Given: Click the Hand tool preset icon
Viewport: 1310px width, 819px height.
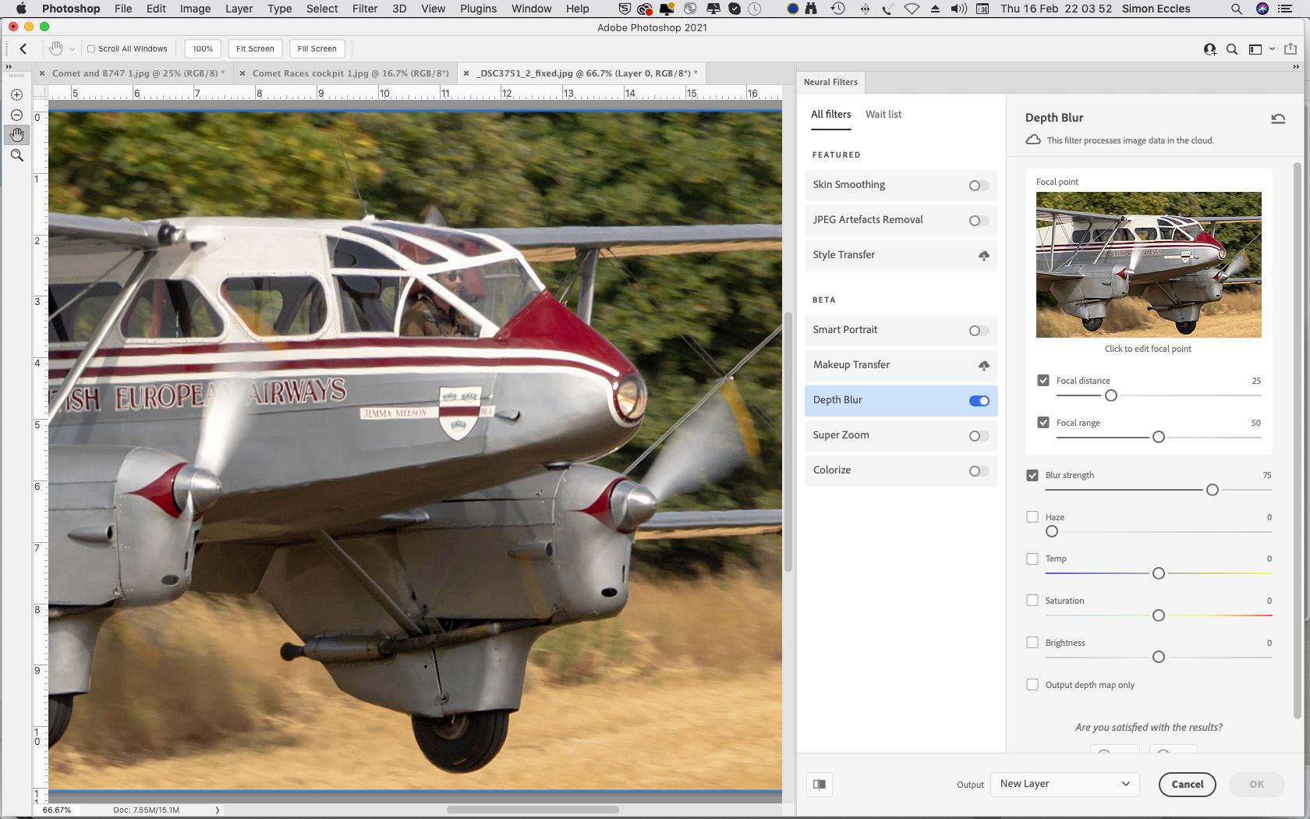Looking at the screenshot, I should click(x=56, y=48).
